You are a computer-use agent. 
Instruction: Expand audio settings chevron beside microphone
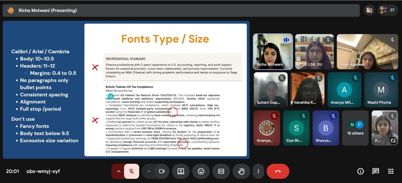pos(119,171)
